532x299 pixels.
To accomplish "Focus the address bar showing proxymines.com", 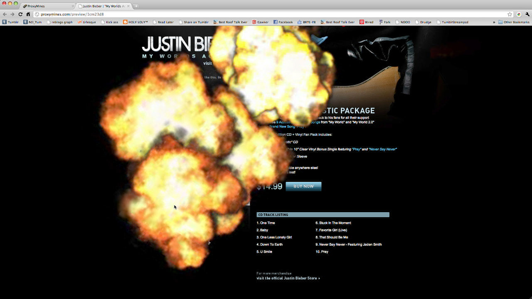I will coord(270,14).
